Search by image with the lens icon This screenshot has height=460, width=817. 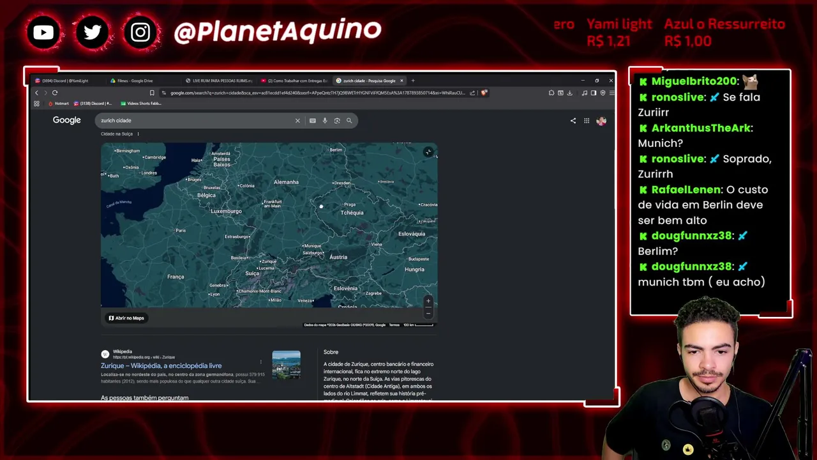point(337,120)
